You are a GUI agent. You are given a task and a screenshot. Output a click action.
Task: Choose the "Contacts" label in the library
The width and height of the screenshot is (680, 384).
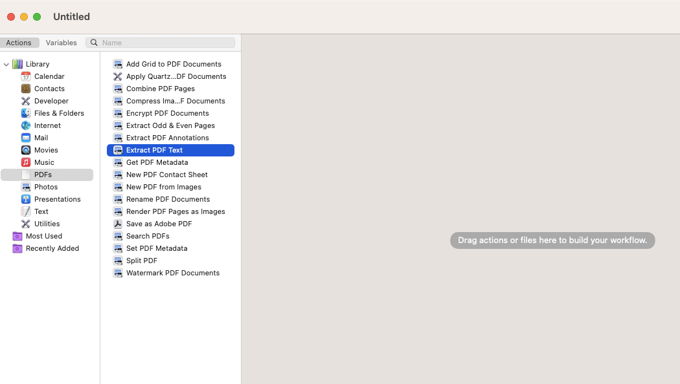point(49,89)
